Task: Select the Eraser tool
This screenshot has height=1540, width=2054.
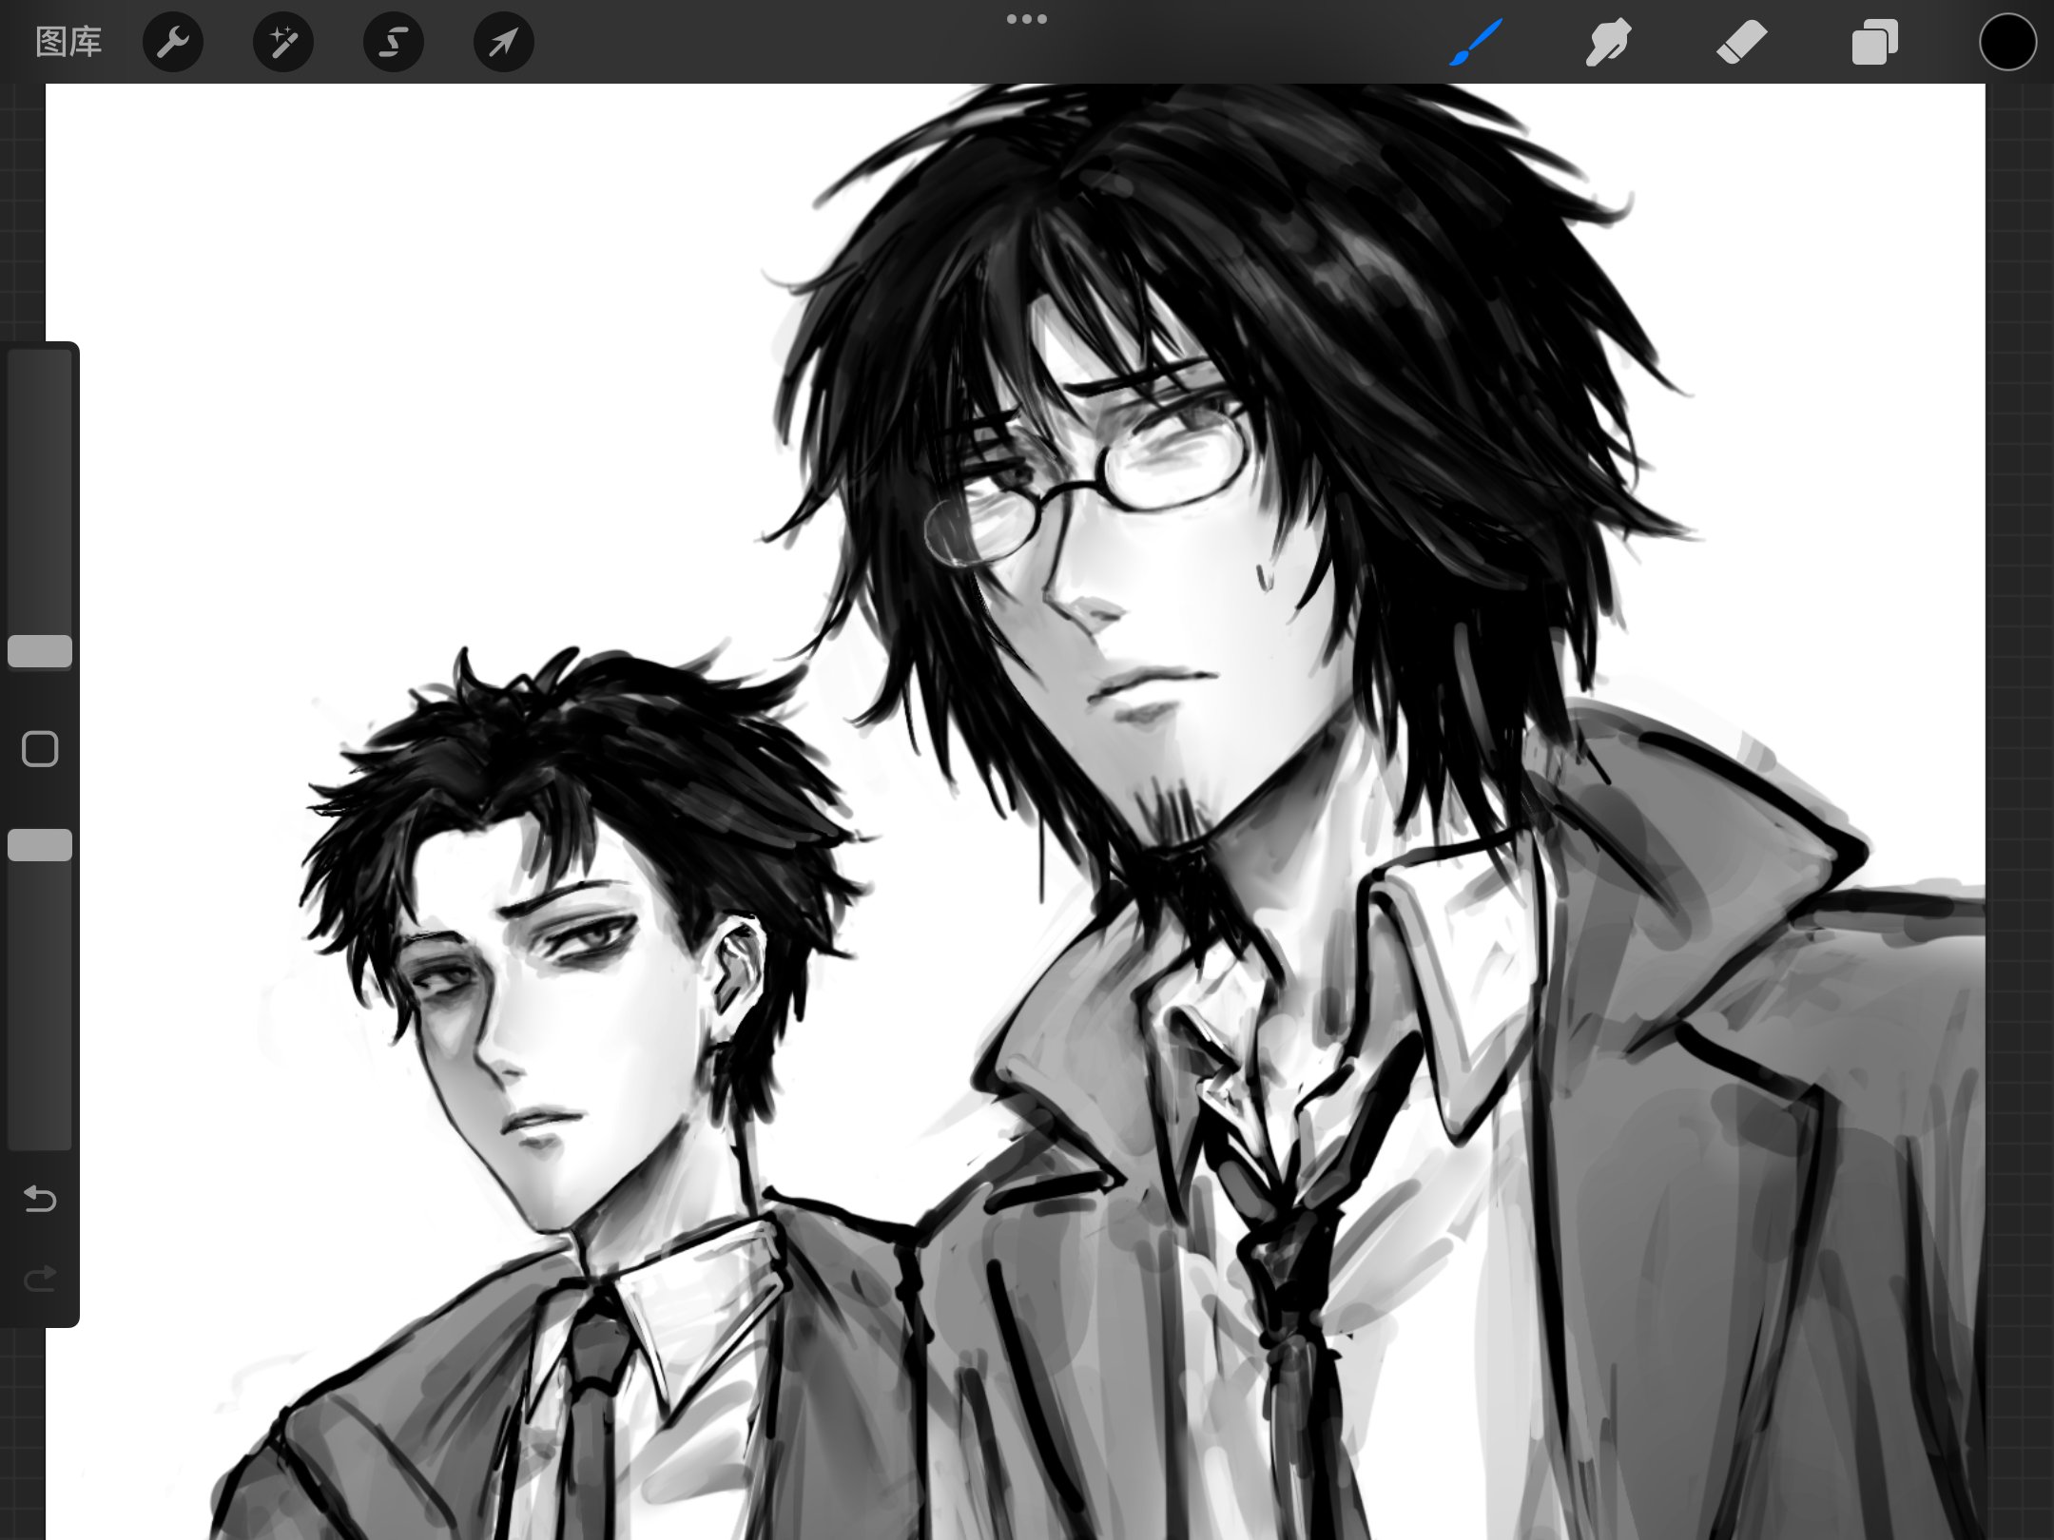Action: point(1741,43)
